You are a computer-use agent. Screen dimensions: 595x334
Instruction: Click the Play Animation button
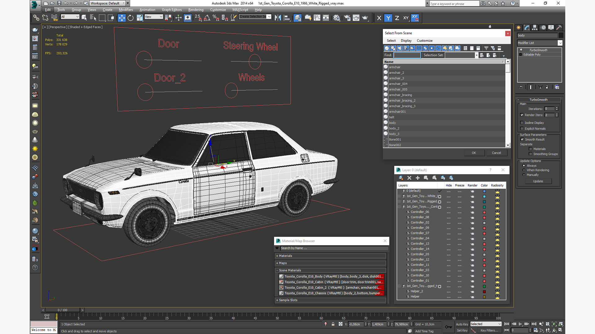[520, 324]
